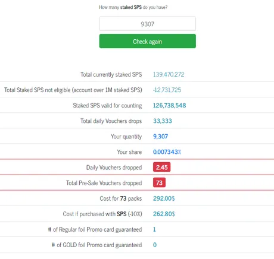Click the red 2.45 daily vouchers badge
Image resolution: width=274 pixels, height=259 pixels.
(161, 167)
